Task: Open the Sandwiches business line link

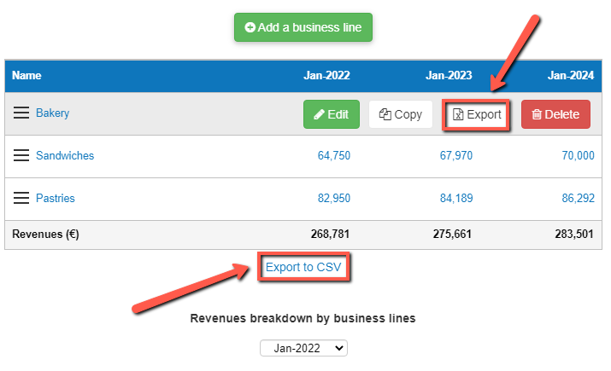Action: (65, 156)
